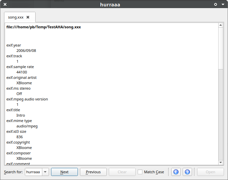Select the song.xxx tab
The image size is (228, 180).
click(x=16, y=17)
